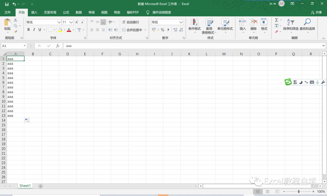Click the comma style icon

coord(168,30)
